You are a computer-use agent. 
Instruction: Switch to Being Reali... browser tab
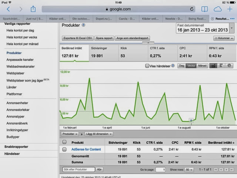click(x=197, y=19)
